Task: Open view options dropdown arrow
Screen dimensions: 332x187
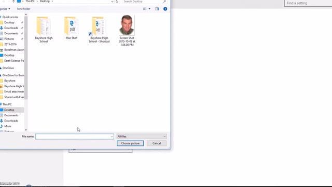Action: (x=149, y=9)
